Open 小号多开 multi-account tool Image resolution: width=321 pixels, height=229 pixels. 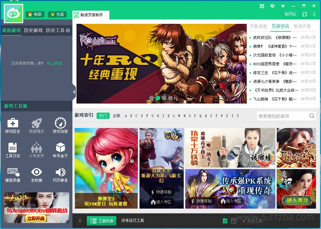coord(36,150)
